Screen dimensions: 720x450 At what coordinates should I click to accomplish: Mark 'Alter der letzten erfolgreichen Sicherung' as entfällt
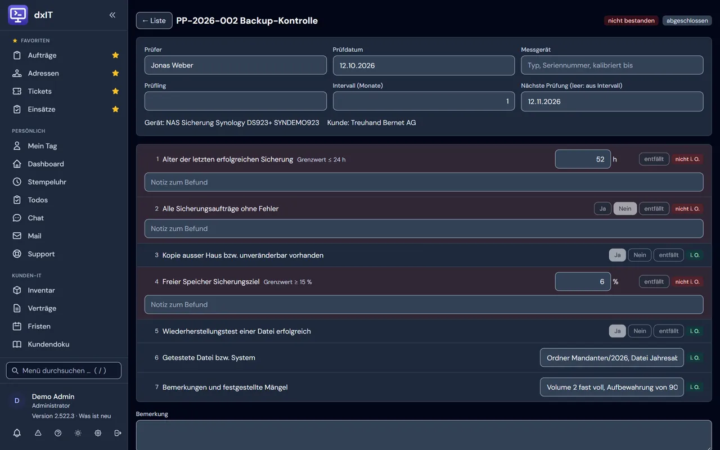pos(654,159)
